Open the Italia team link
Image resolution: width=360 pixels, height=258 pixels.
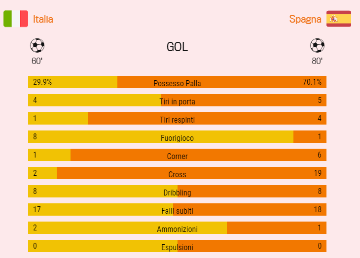point(43,19)
